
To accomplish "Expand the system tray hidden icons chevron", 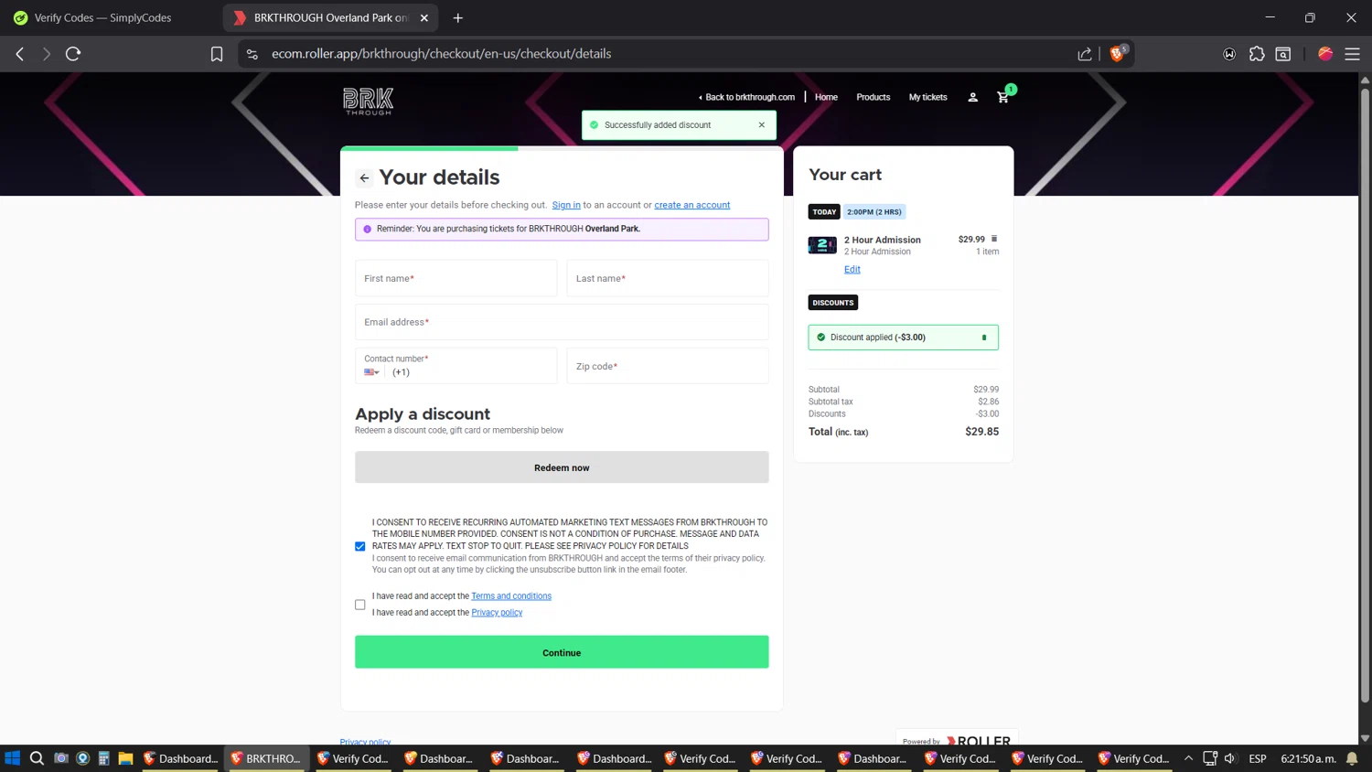I will click(x=1188, y=758).
